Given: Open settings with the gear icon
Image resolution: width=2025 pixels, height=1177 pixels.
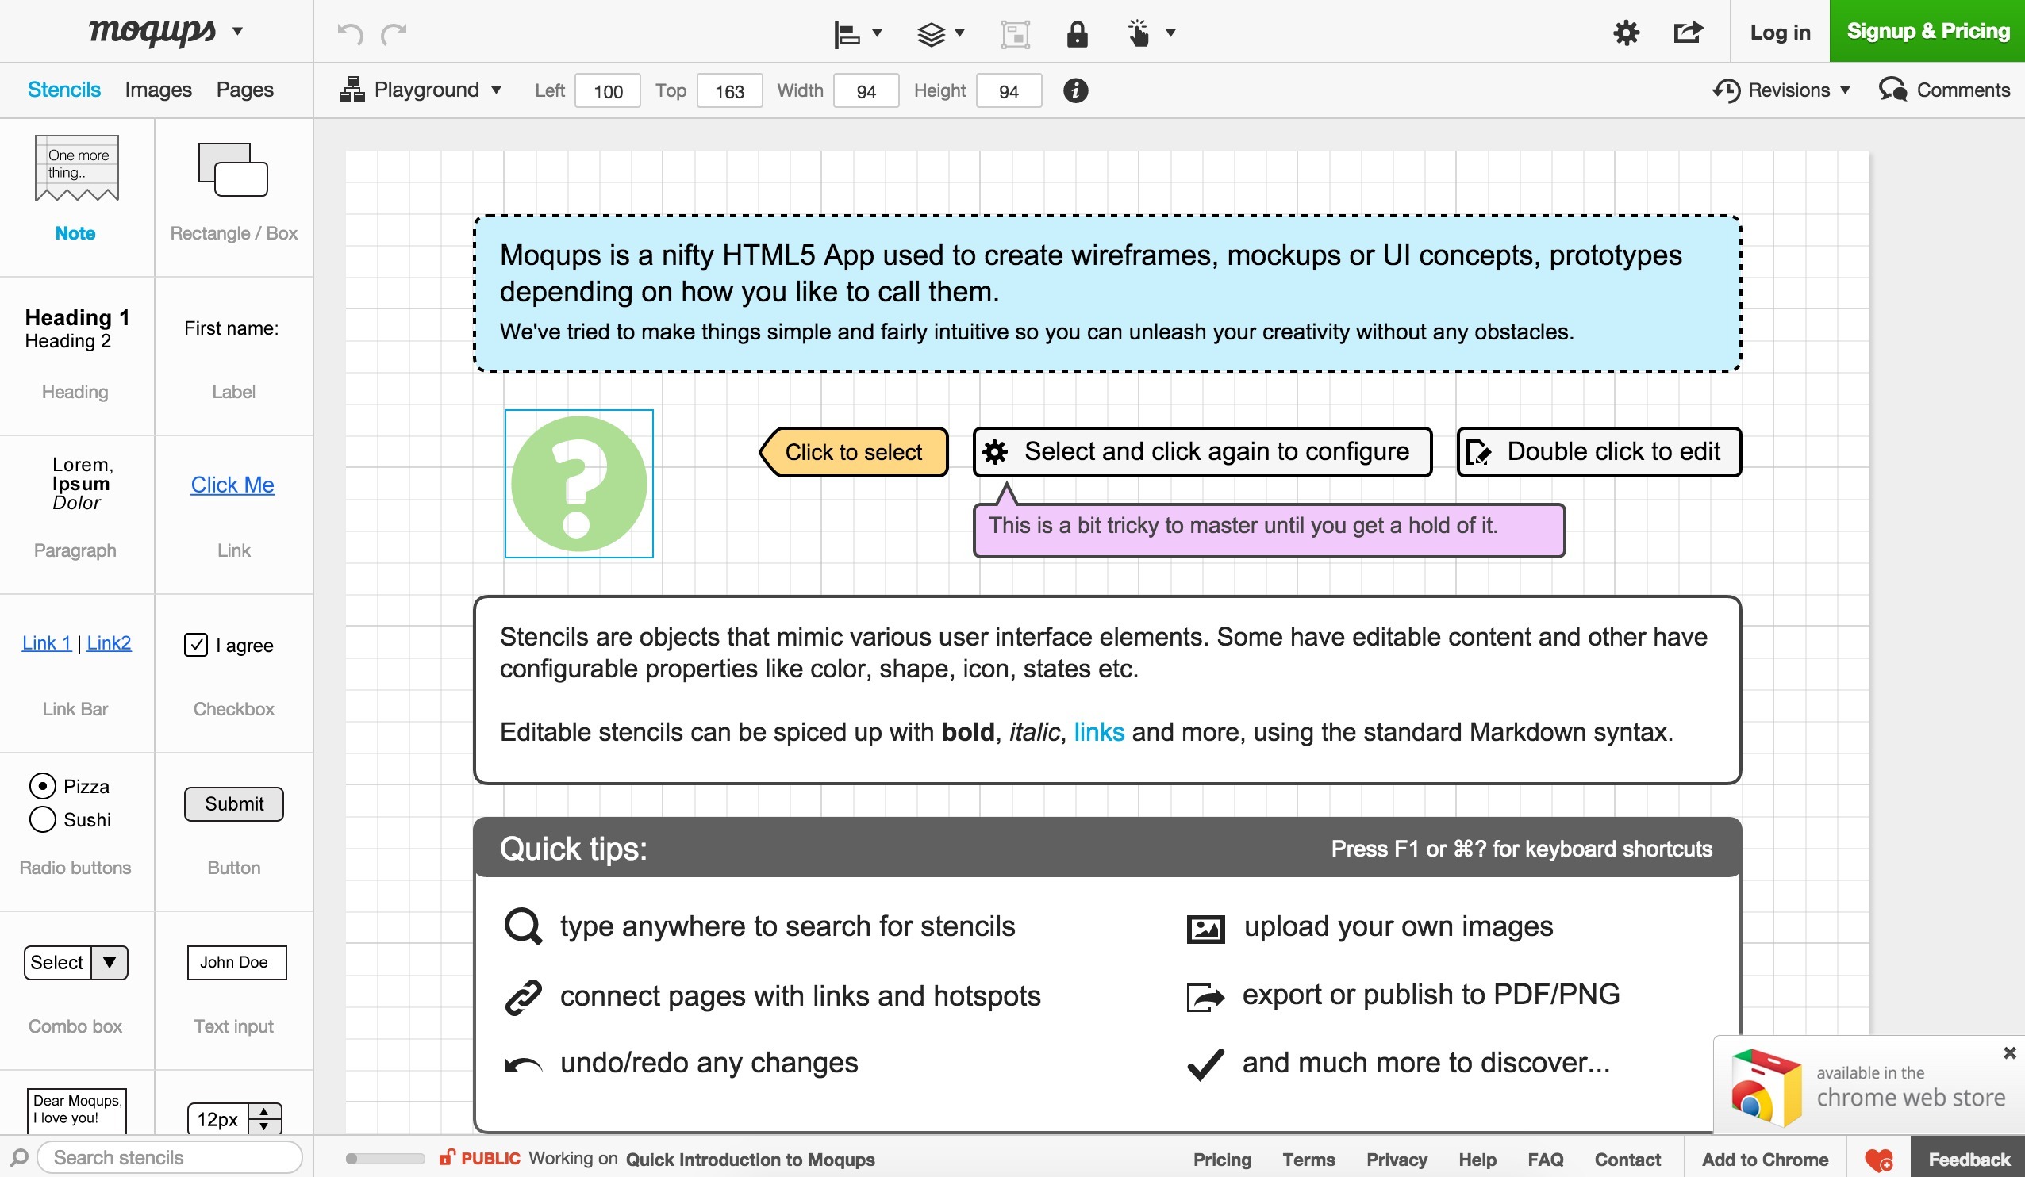Looking at the screenshot, I should coord(1626,33).
